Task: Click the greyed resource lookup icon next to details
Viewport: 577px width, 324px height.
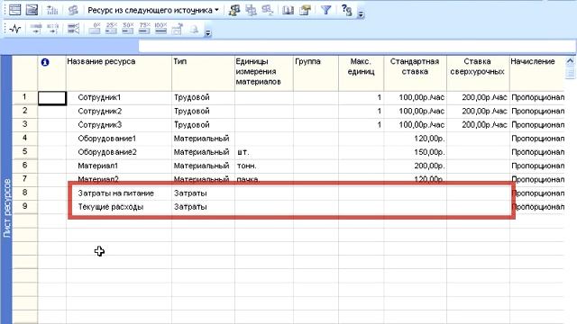Action: click(268, 10)
